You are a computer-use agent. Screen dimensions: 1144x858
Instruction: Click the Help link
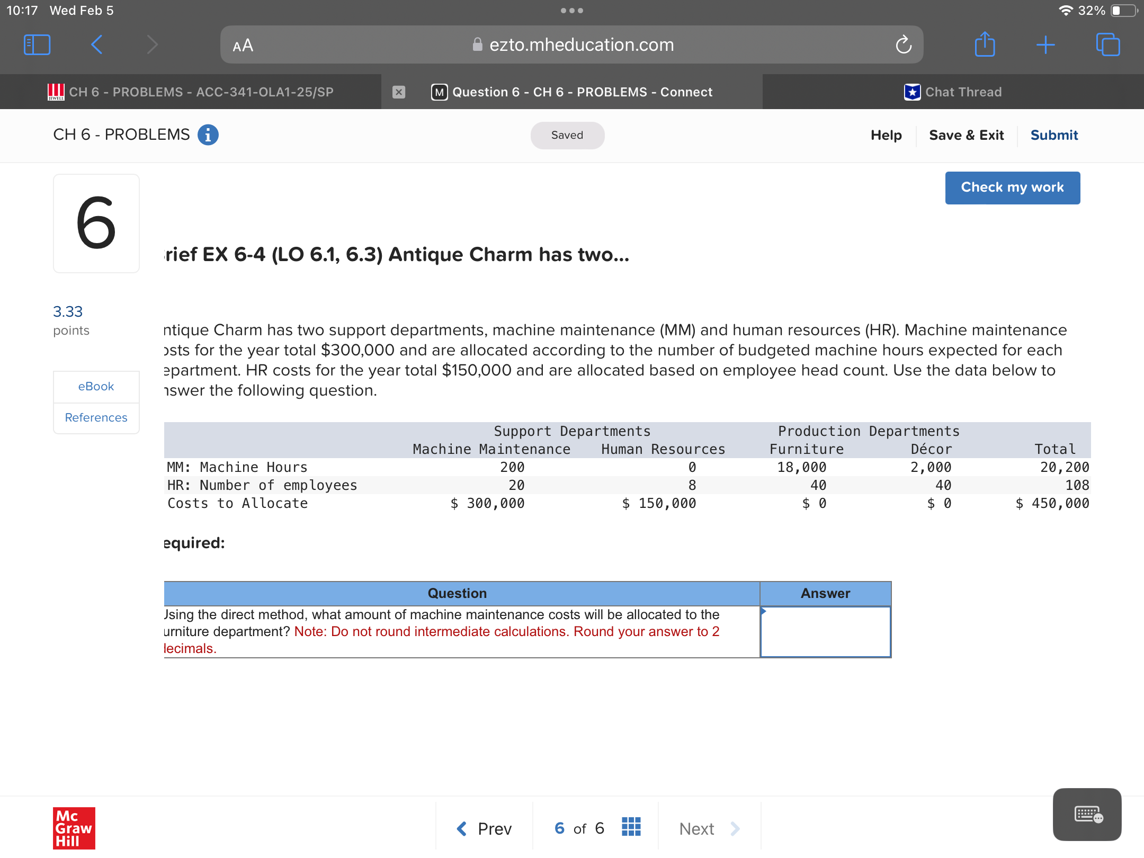click(x=886, y=135)
